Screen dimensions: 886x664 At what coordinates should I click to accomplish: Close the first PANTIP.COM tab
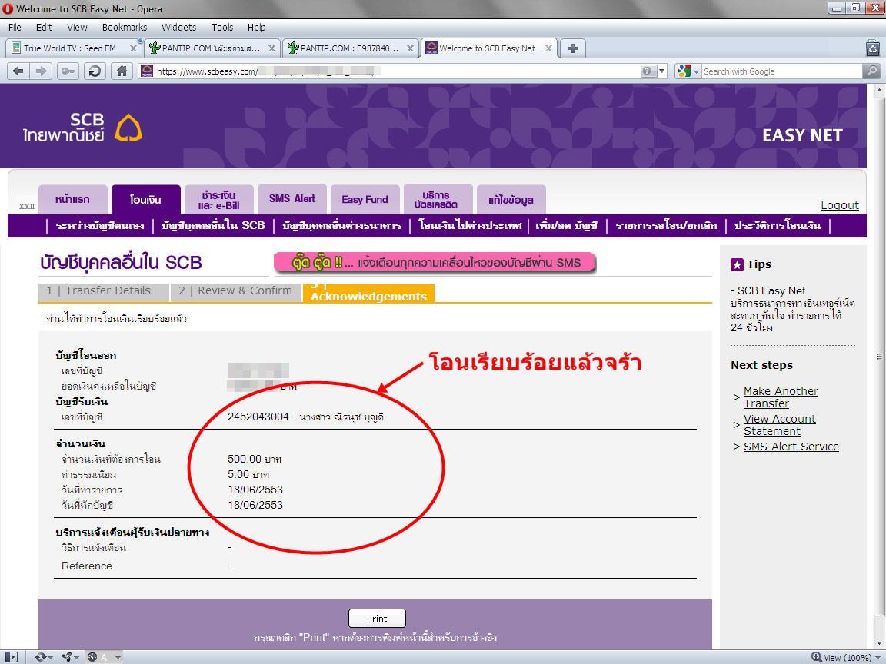[271, 48]
